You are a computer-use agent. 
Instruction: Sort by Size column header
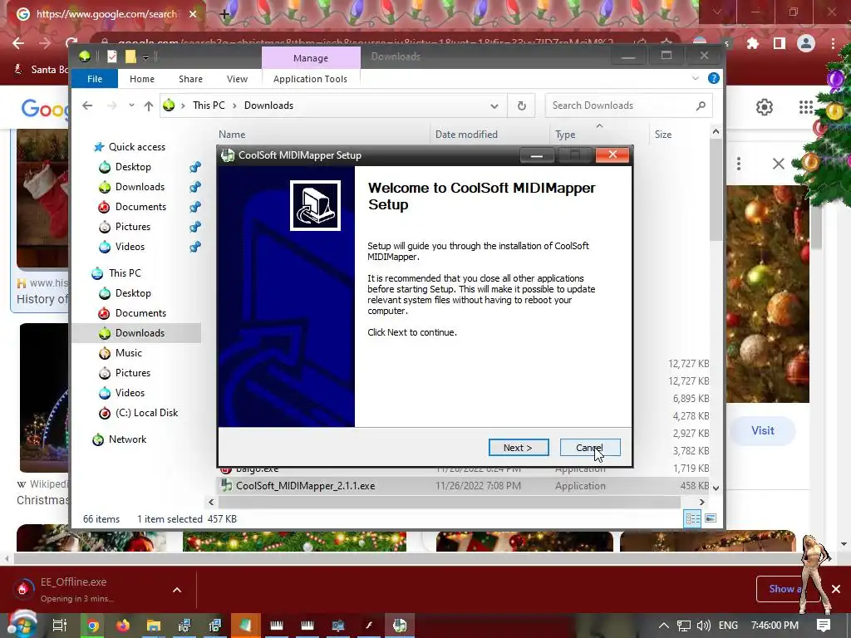pyautogui.click(x=662, y=134)
